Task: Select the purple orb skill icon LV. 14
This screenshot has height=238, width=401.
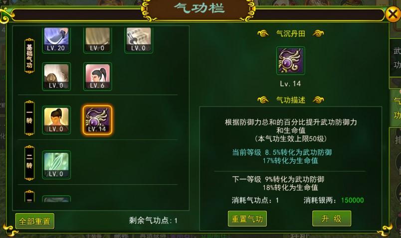Action: click(x=97, y=120)
